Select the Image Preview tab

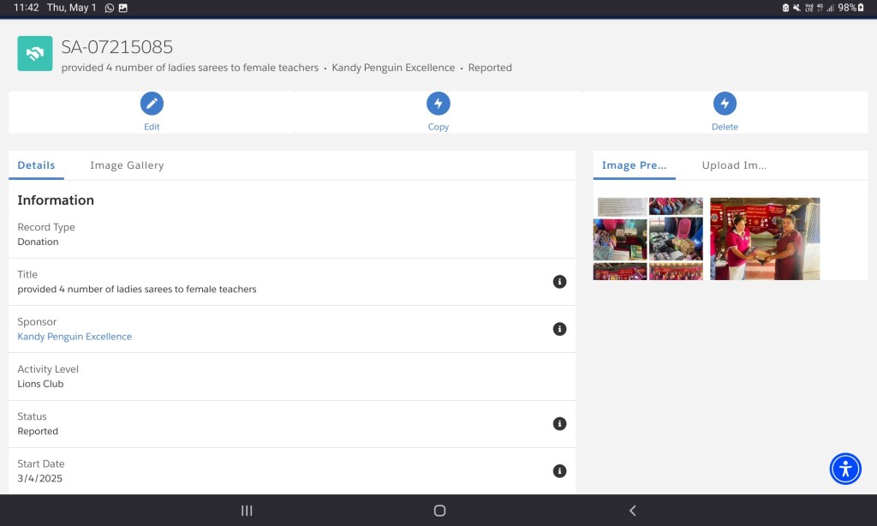635,165
